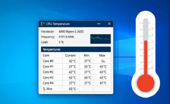170x104 pixels.
Task: Click the AMD Ryzen processor name text
Action: (x=71, y=32)
